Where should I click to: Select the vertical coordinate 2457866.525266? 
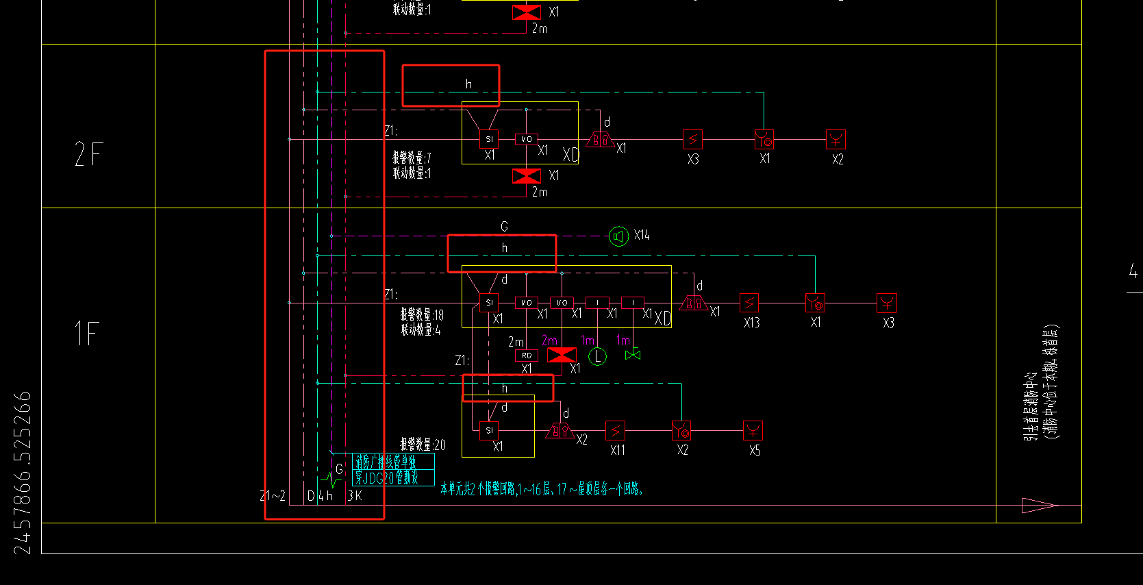(x=23, y=473)
